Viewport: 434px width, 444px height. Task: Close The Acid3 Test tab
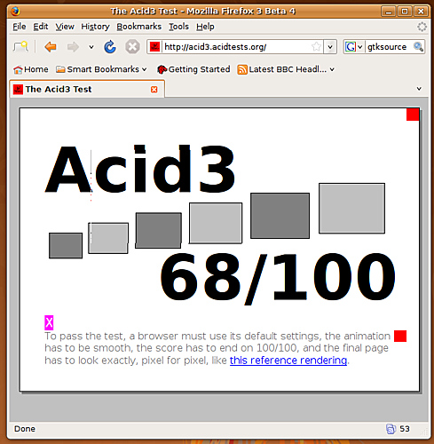(154, 90)
